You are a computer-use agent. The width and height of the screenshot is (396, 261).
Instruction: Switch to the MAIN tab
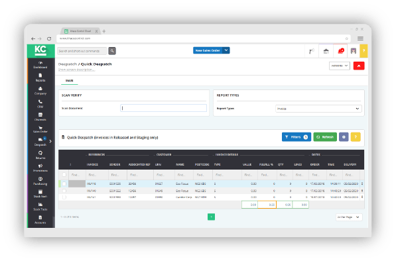tap(69, 81)
